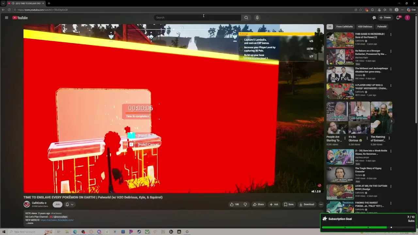Open File Explorer from the taskbar
This screenshot has height=235, width=418.
pos(67,232)
